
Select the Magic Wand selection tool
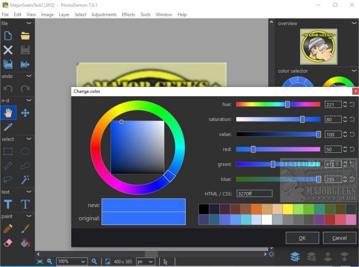pos(25,180)
